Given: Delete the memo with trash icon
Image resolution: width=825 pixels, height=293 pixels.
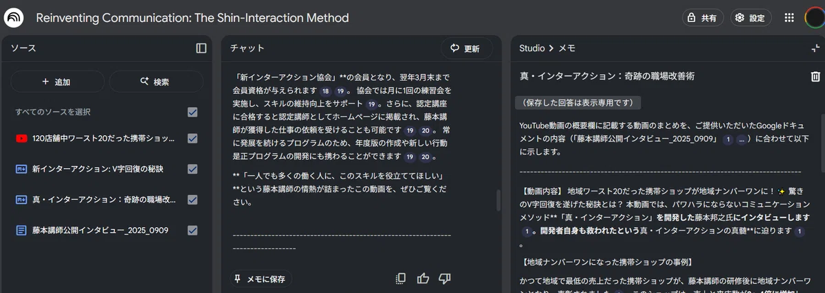Looking at the screenshot, I should pyautogui.click(x=815, y=76).
